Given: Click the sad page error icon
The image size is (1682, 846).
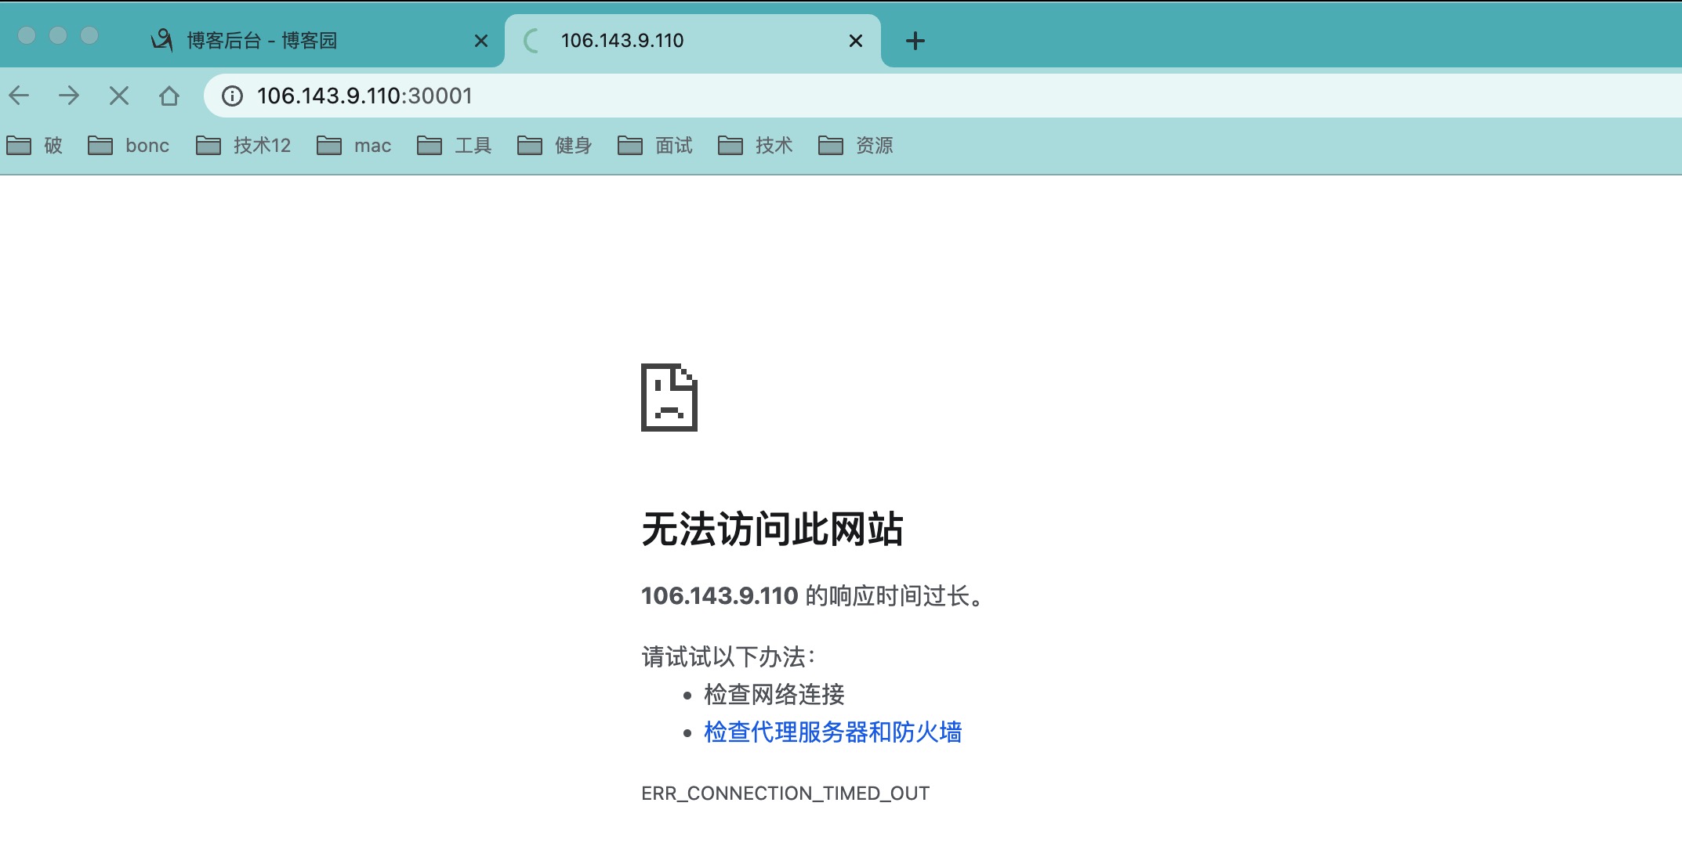Looking at the screenshot, I should pyautogui.click(x=669, y=397).
